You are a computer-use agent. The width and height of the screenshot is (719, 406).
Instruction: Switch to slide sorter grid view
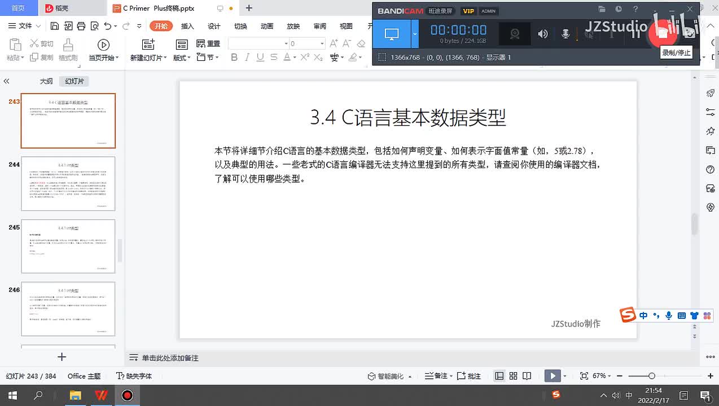click(513, 376)
